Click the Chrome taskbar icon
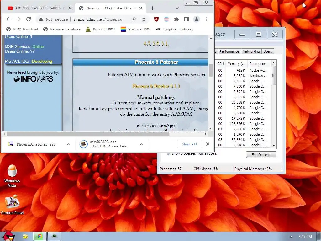 (40, 237)
